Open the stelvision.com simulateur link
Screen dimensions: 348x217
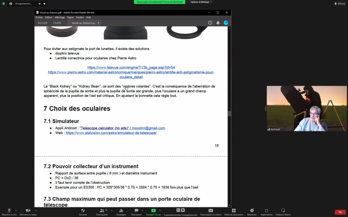[x=111, y=133]
